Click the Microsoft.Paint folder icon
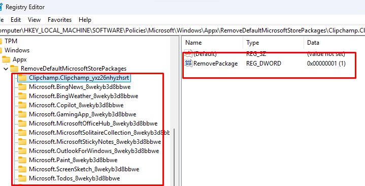This screenshot has height=186, width=365. (22, 160)
